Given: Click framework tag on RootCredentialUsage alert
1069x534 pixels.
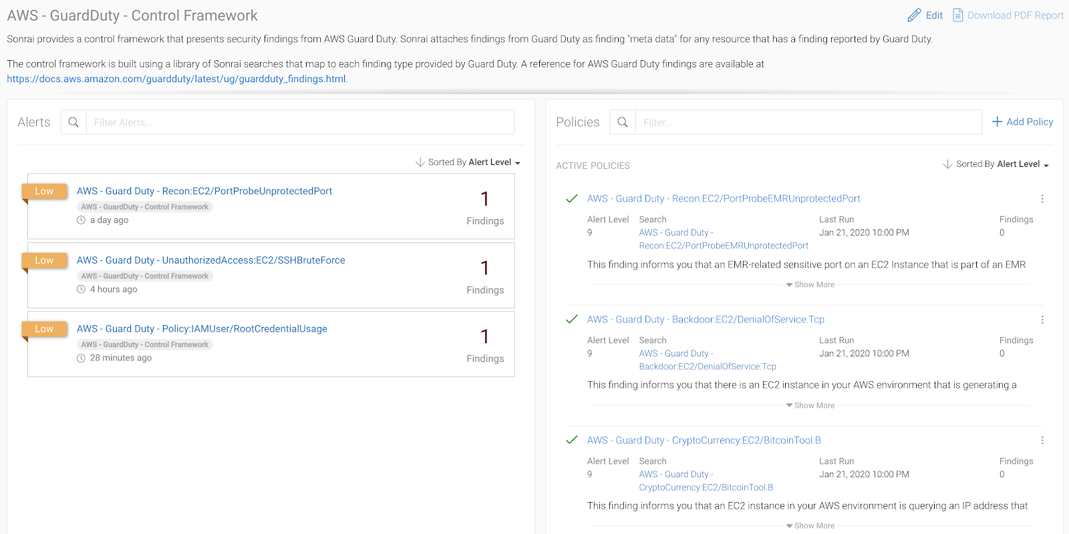Looking at the screenshot, I should [145, 344].
